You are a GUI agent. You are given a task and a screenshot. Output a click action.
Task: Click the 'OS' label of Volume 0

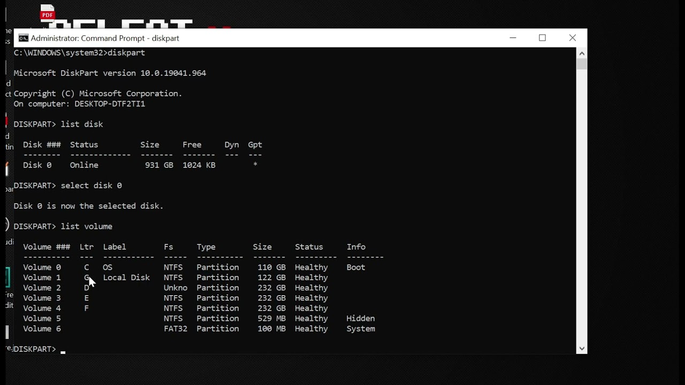pyautogui.click(x=108, y=267)
